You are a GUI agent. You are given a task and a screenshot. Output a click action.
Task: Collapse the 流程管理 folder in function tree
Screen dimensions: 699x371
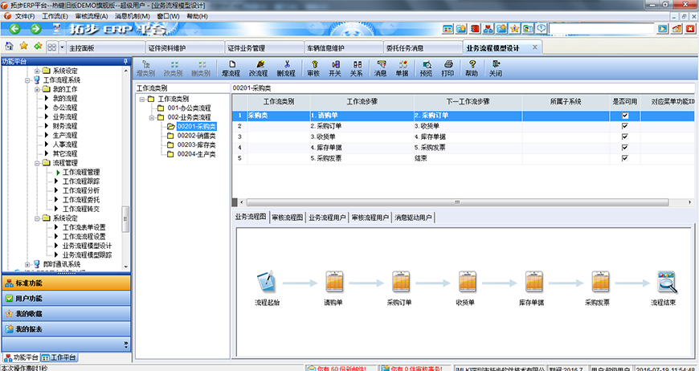37,163
